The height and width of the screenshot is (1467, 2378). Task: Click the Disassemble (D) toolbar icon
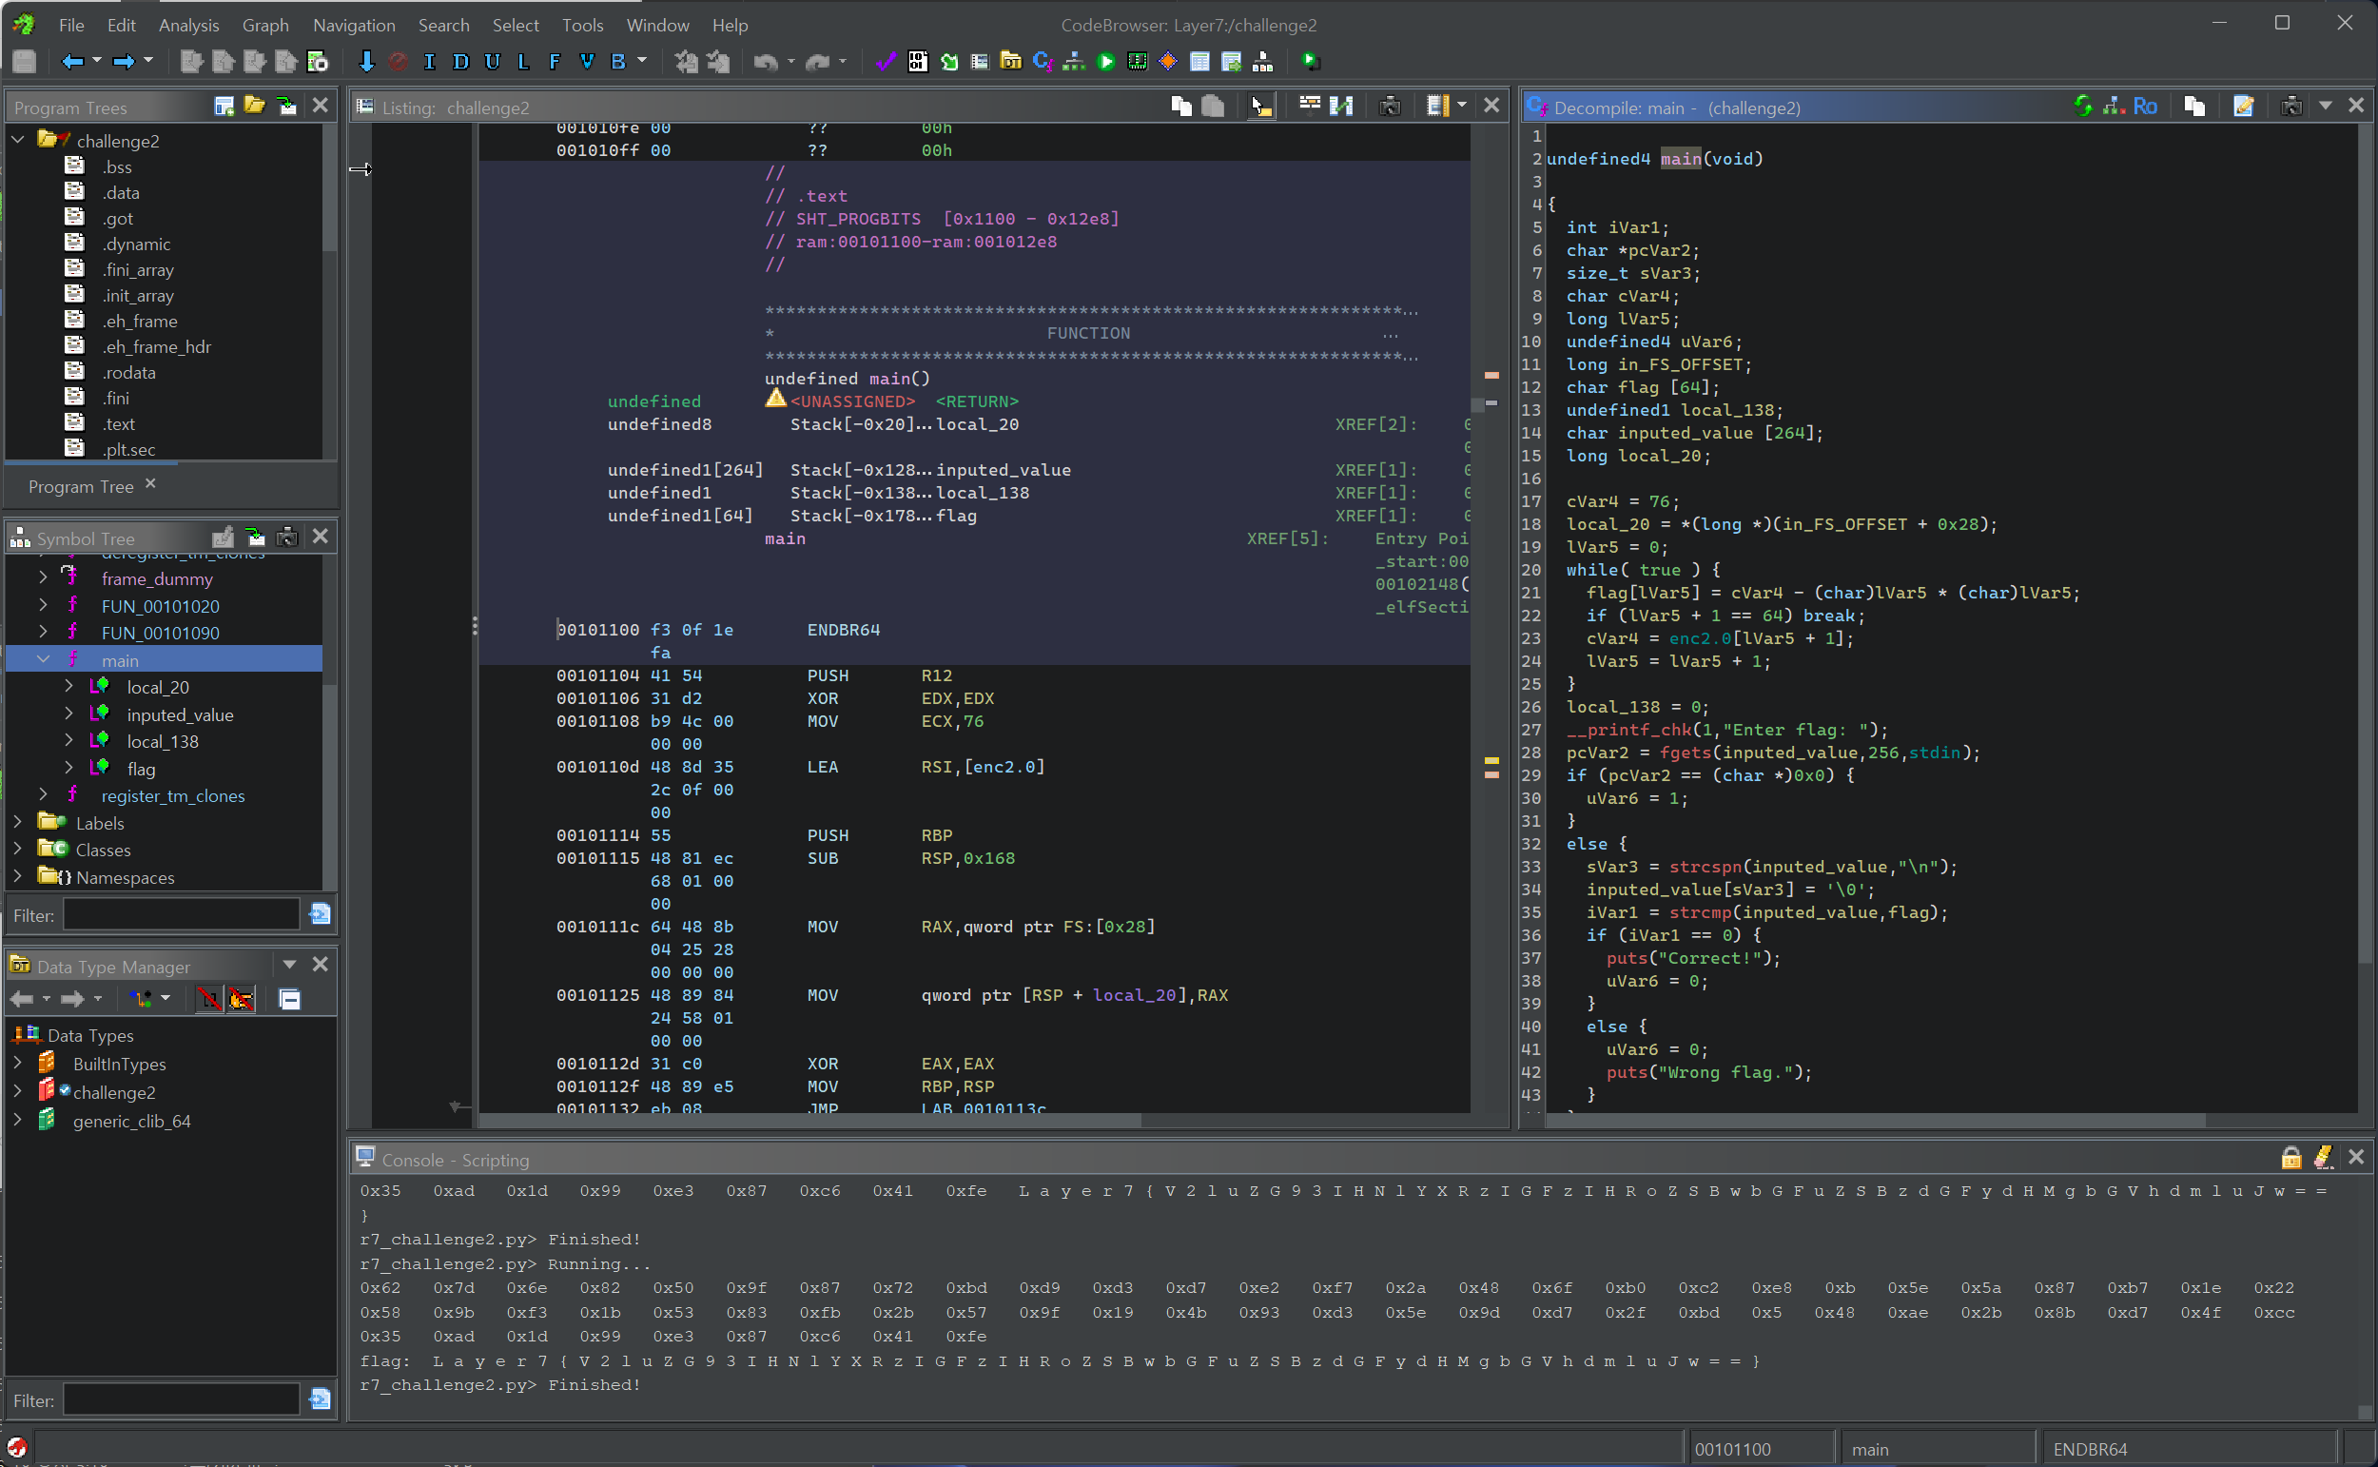pyautogui.click(x=460, y=61)
